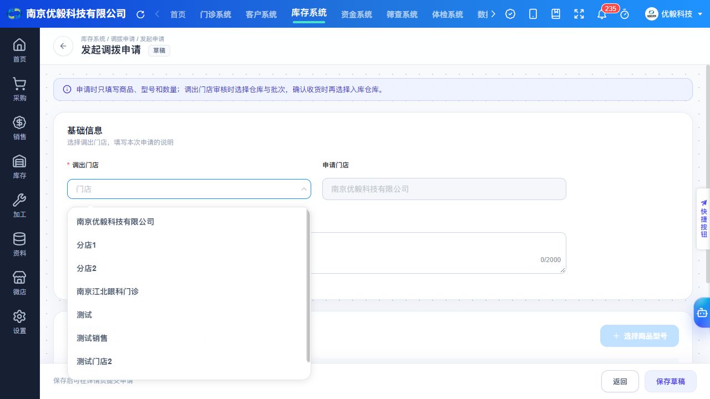Screen dimensions: 710x399
Task: Open the checkmark task icon in header
Action: 511,14
